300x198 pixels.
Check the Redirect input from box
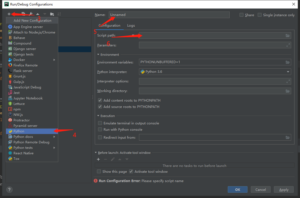pyautogui.click(x=100, y=137)
